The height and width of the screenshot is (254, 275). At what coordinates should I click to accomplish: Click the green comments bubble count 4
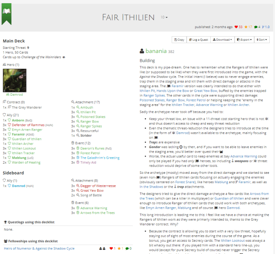click(x=257, y=27)
